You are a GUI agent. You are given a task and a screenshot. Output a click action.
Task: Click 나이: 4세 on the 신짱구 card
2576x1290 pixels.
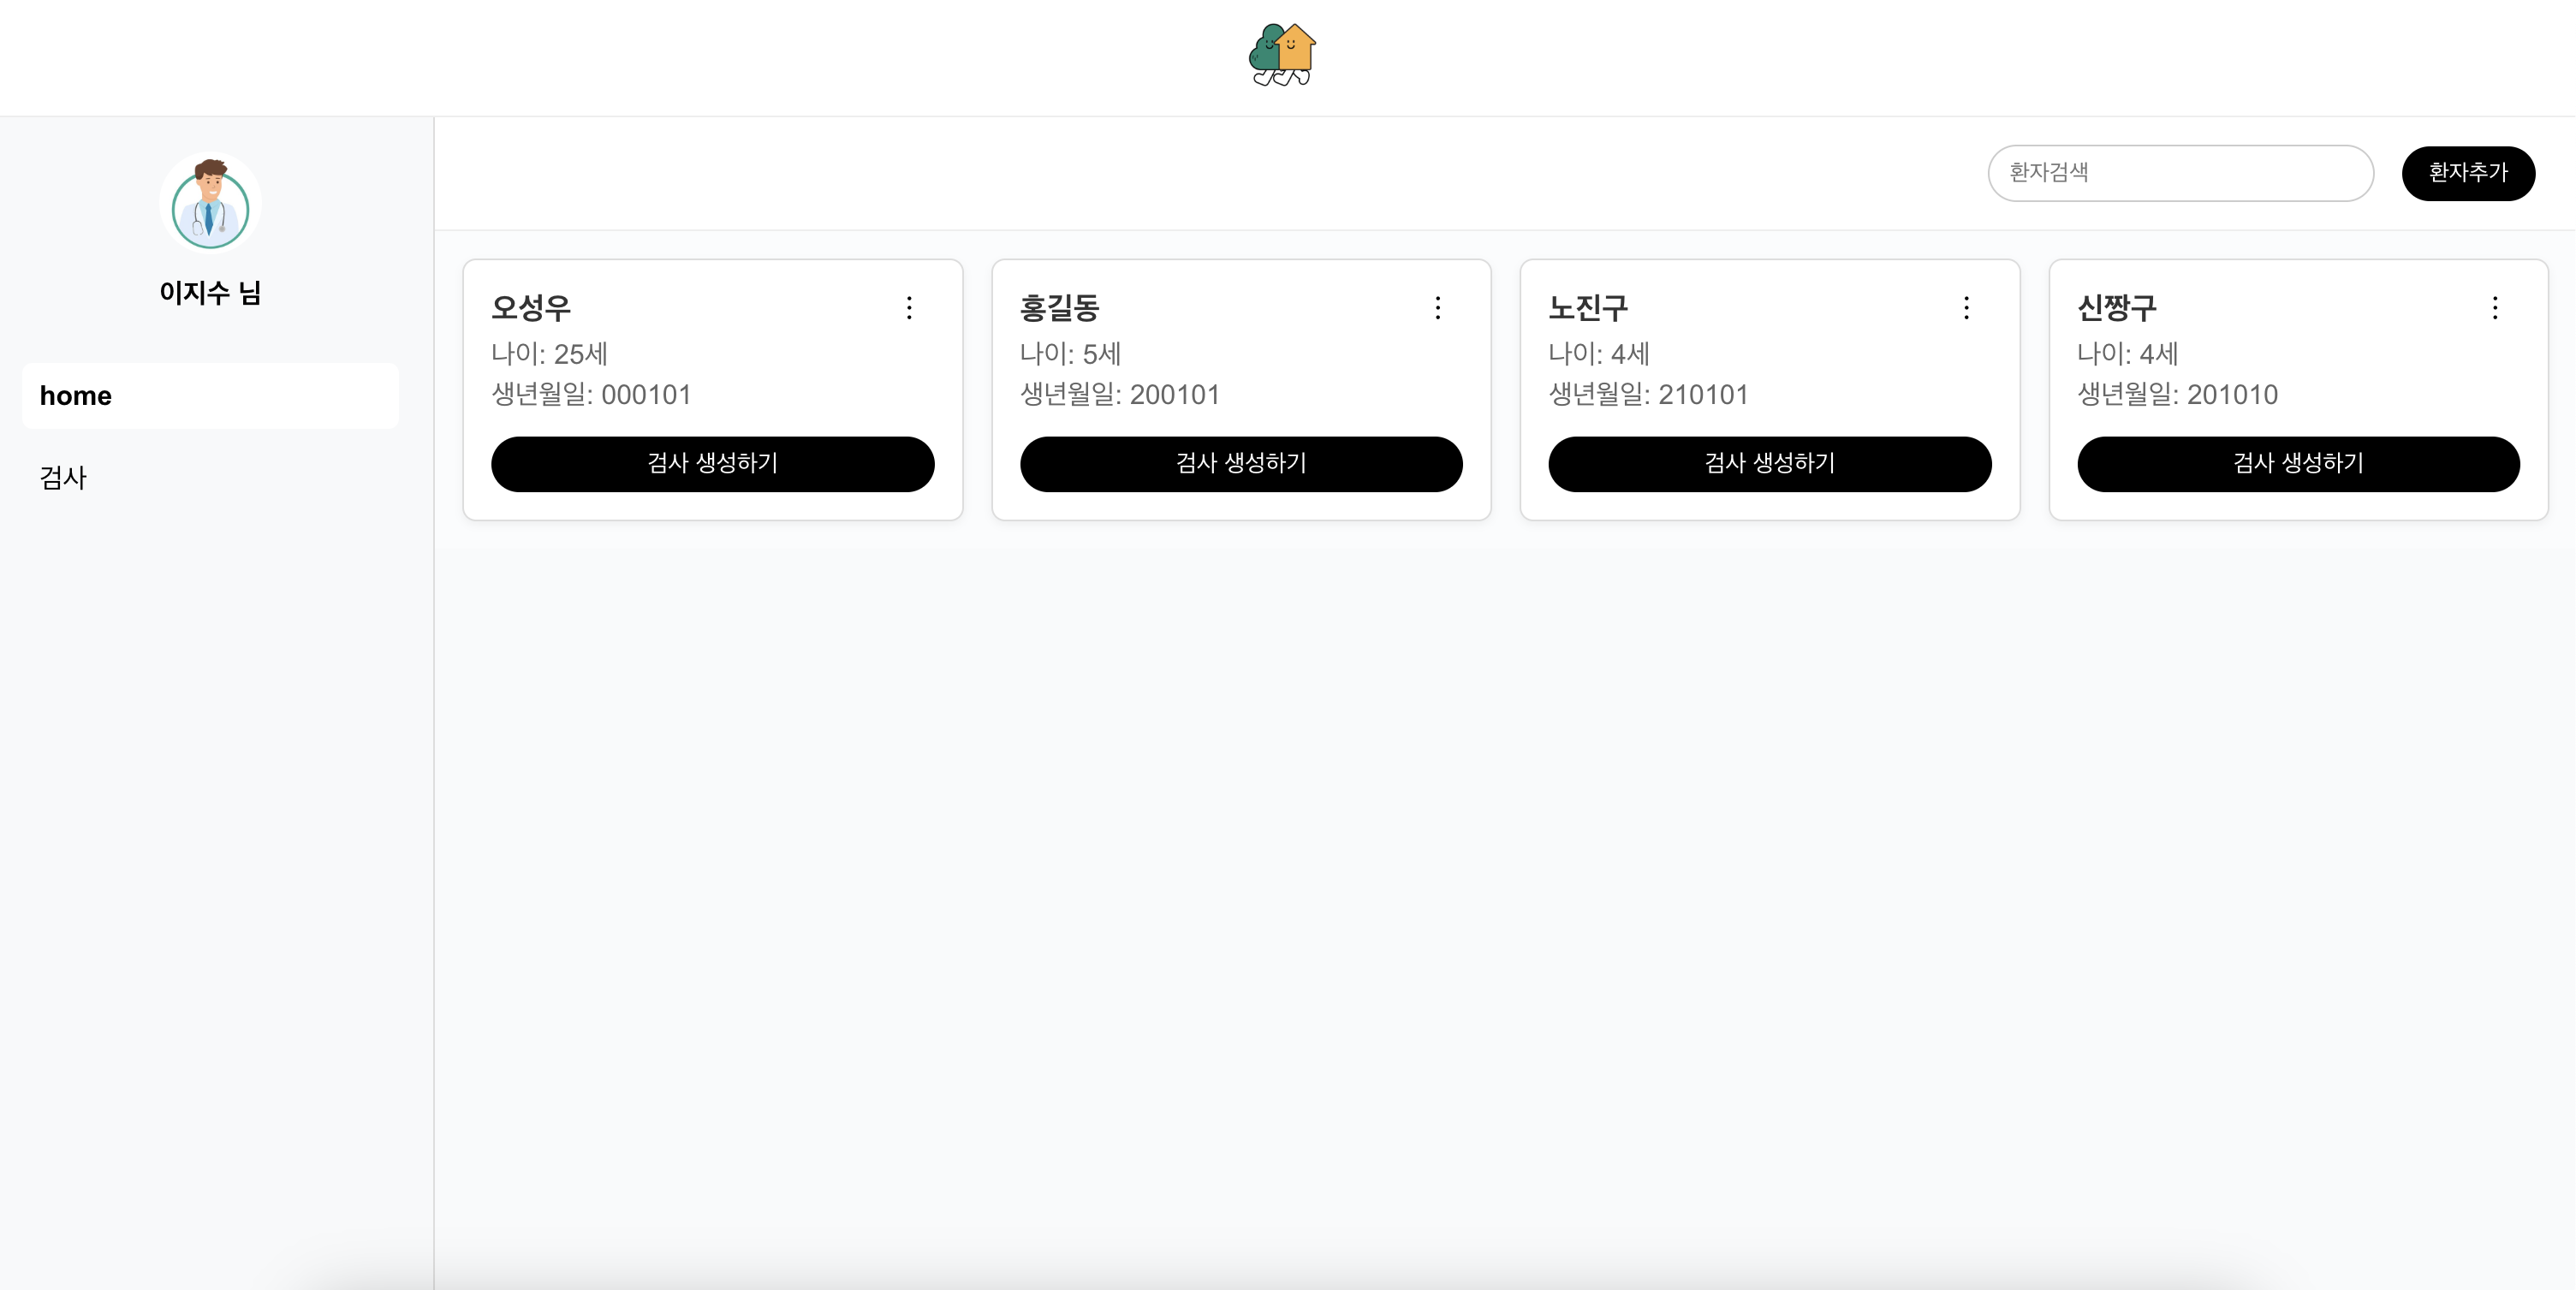click(2127, 354)
